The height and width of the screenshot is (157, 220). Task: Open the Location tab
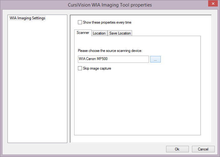(99, 33)
